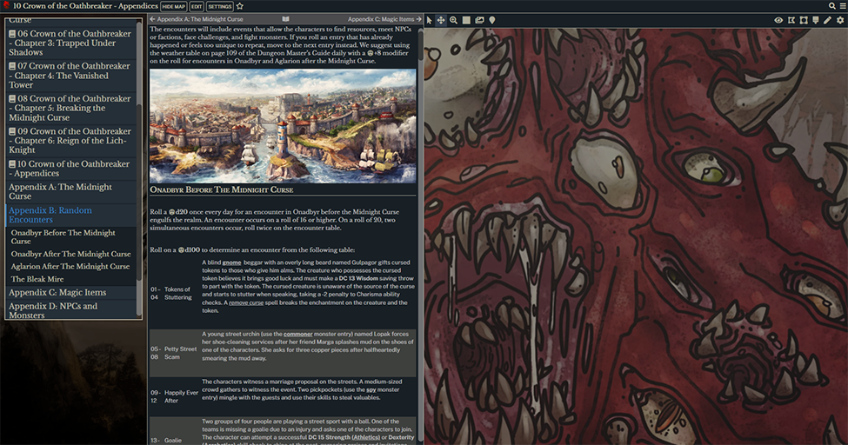848x445 pixels.
Task: Click the Edit button
Action: 197,6
